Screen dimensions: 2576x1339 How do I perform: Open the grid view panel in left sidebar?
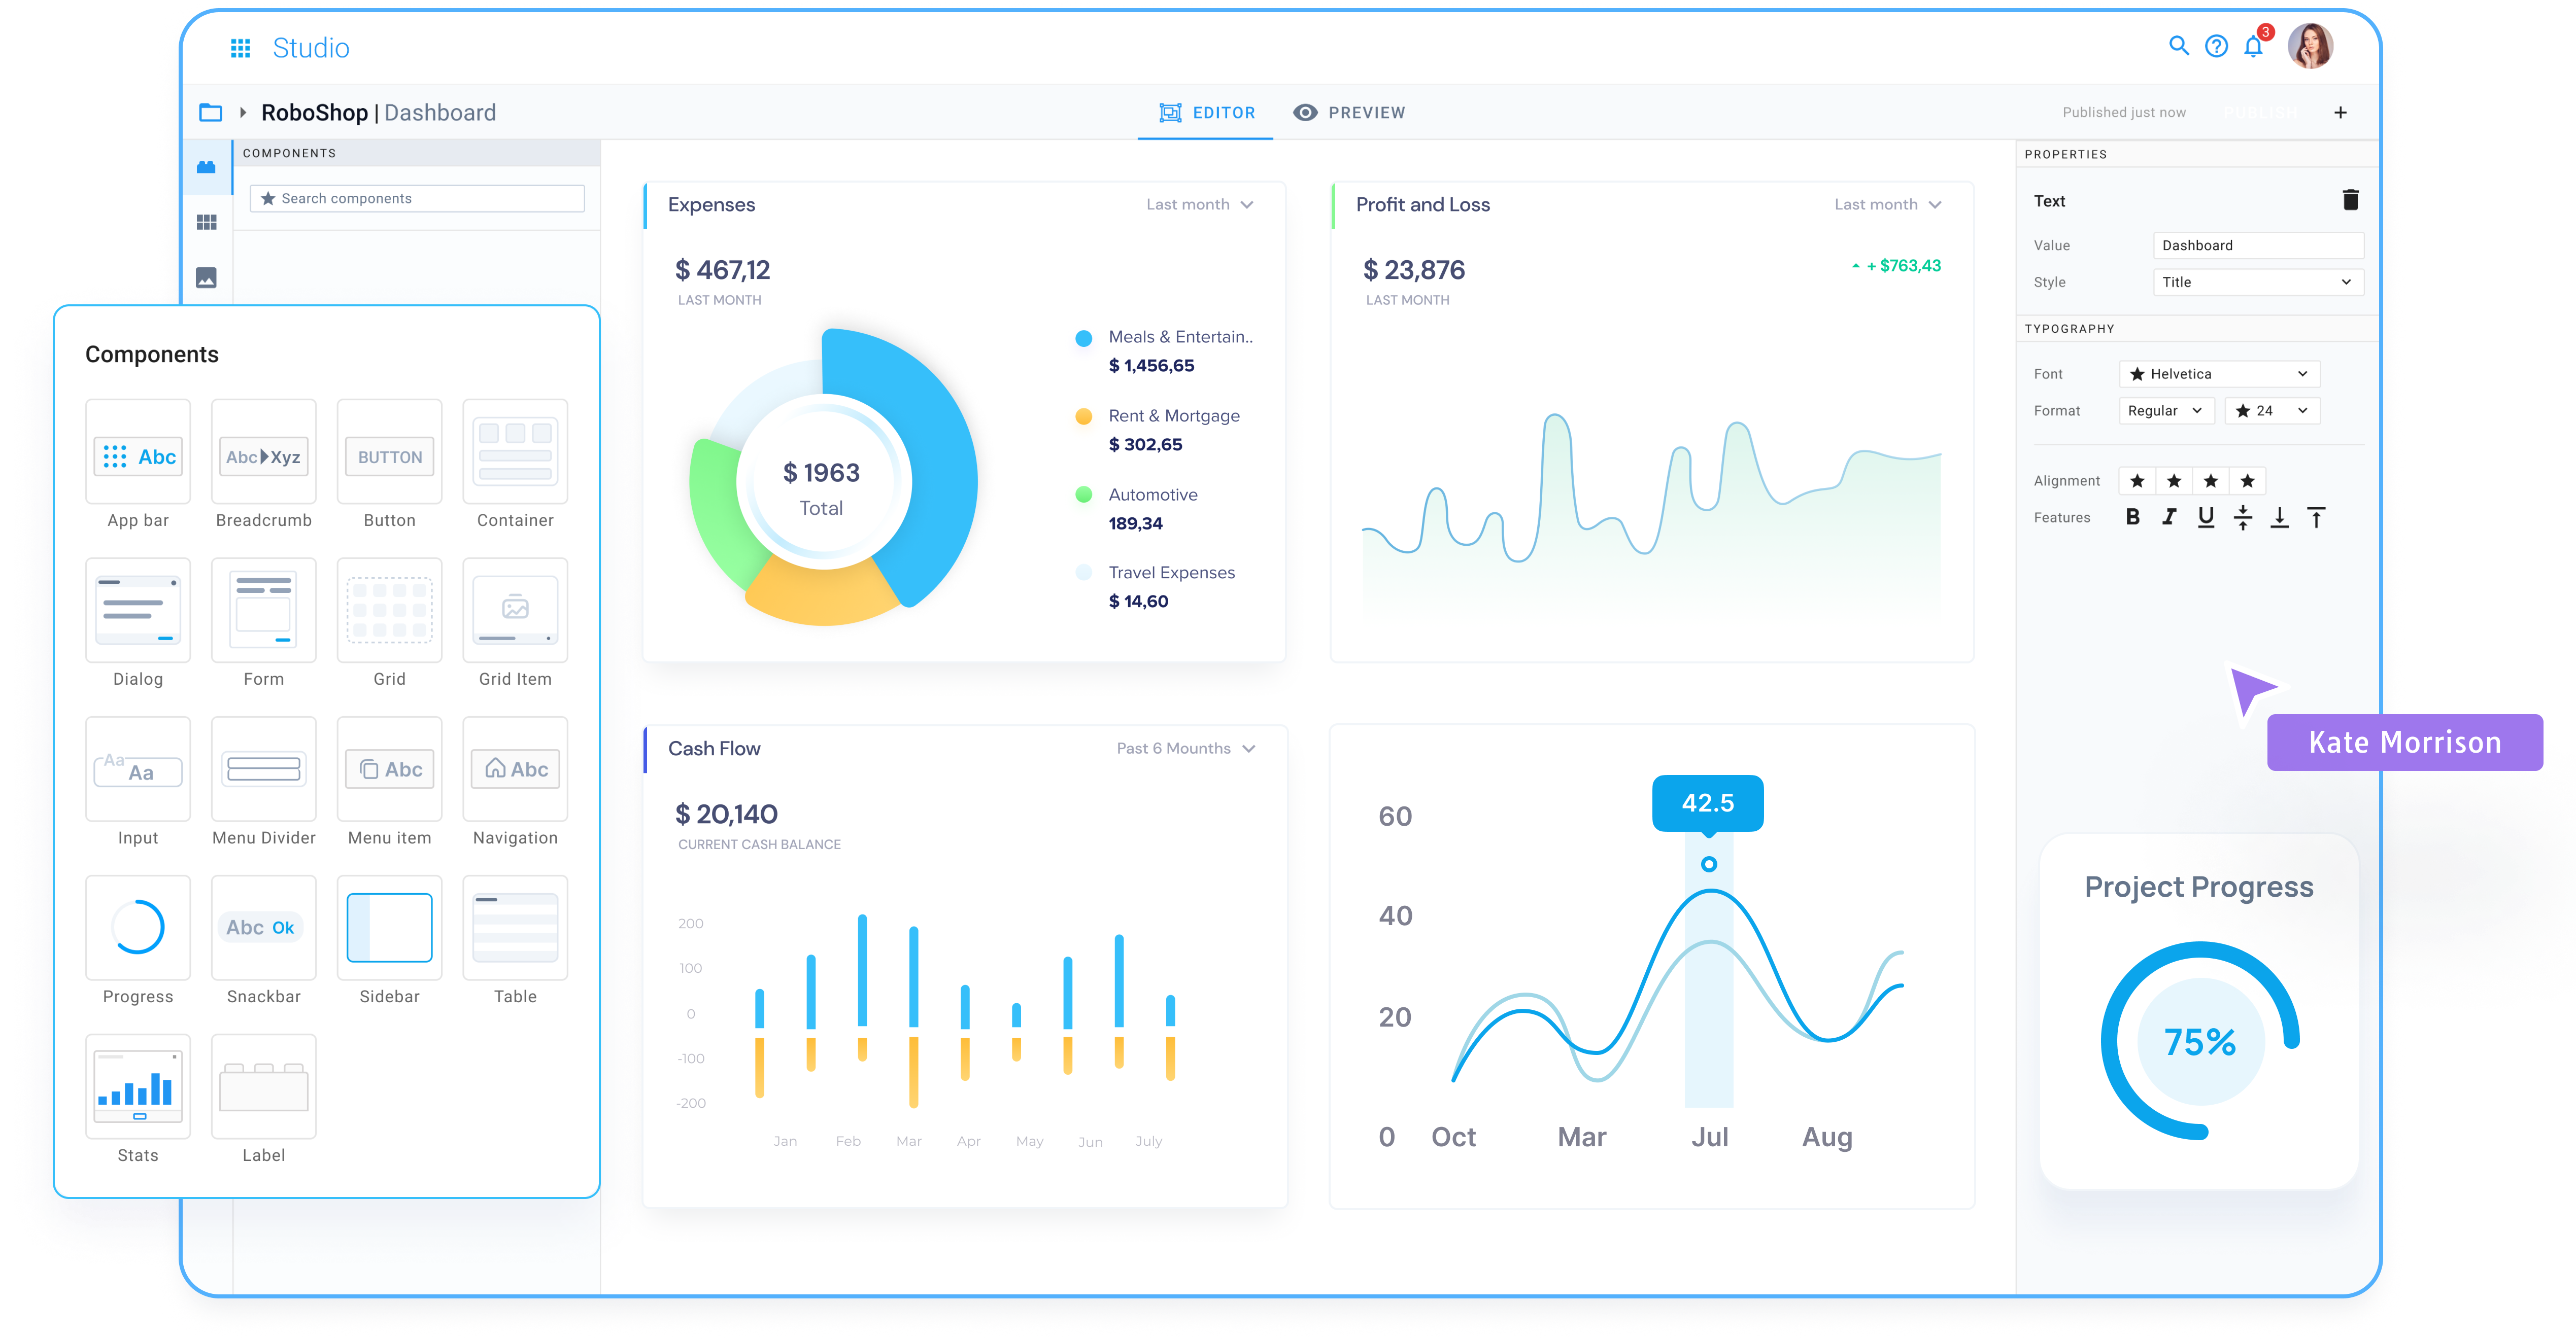point(207,222)
